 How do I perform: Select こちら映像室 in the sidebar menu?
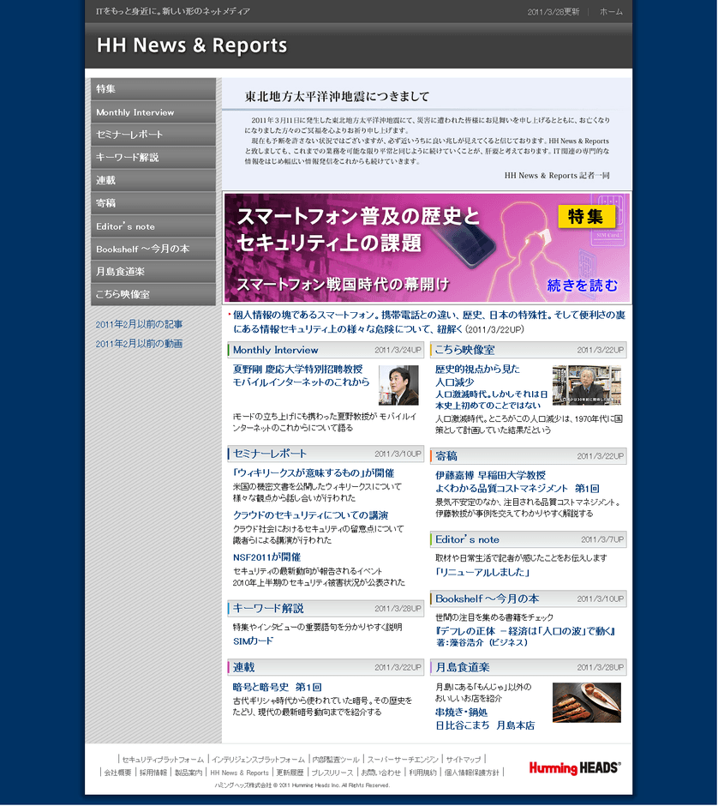tap(153, 295)
